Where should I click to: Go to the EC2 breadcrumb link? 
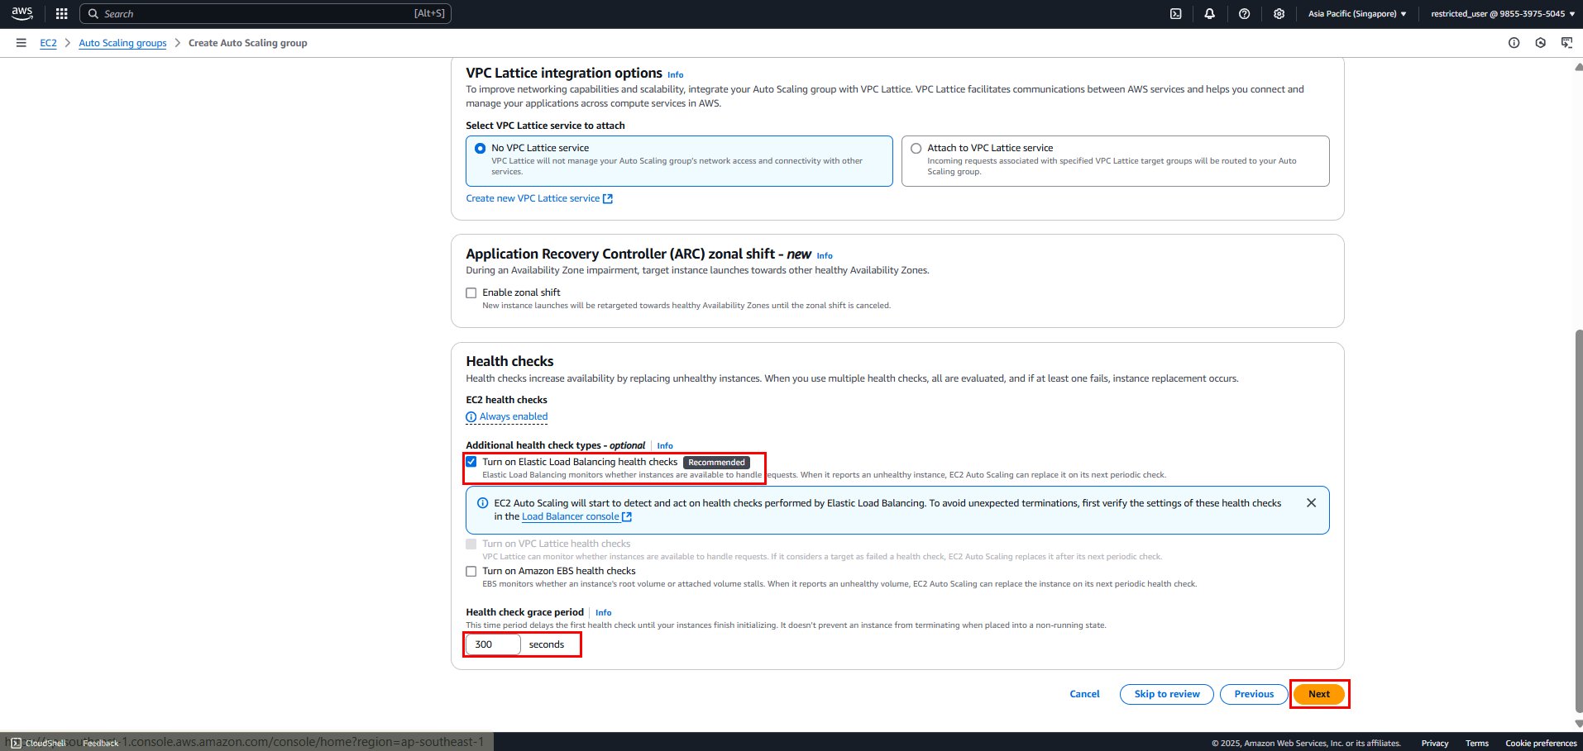point(49,43)
